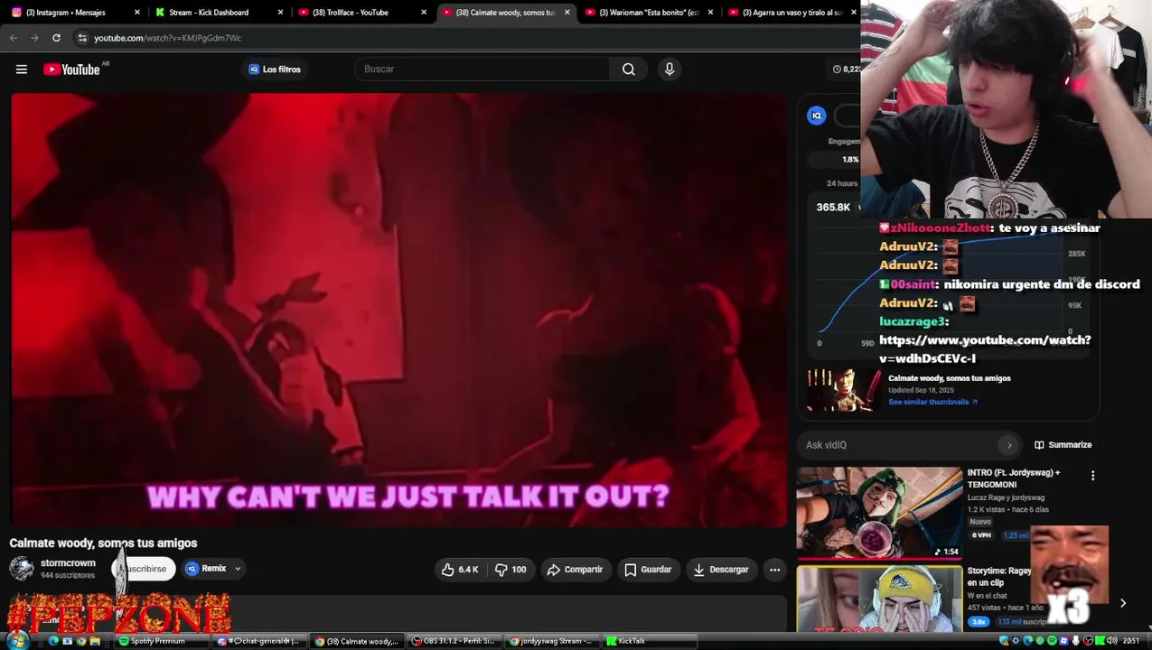The height and width of the screenshot is (650, 1152).
Task: Close the Instagram Mensajes tab
Action: 137,13
